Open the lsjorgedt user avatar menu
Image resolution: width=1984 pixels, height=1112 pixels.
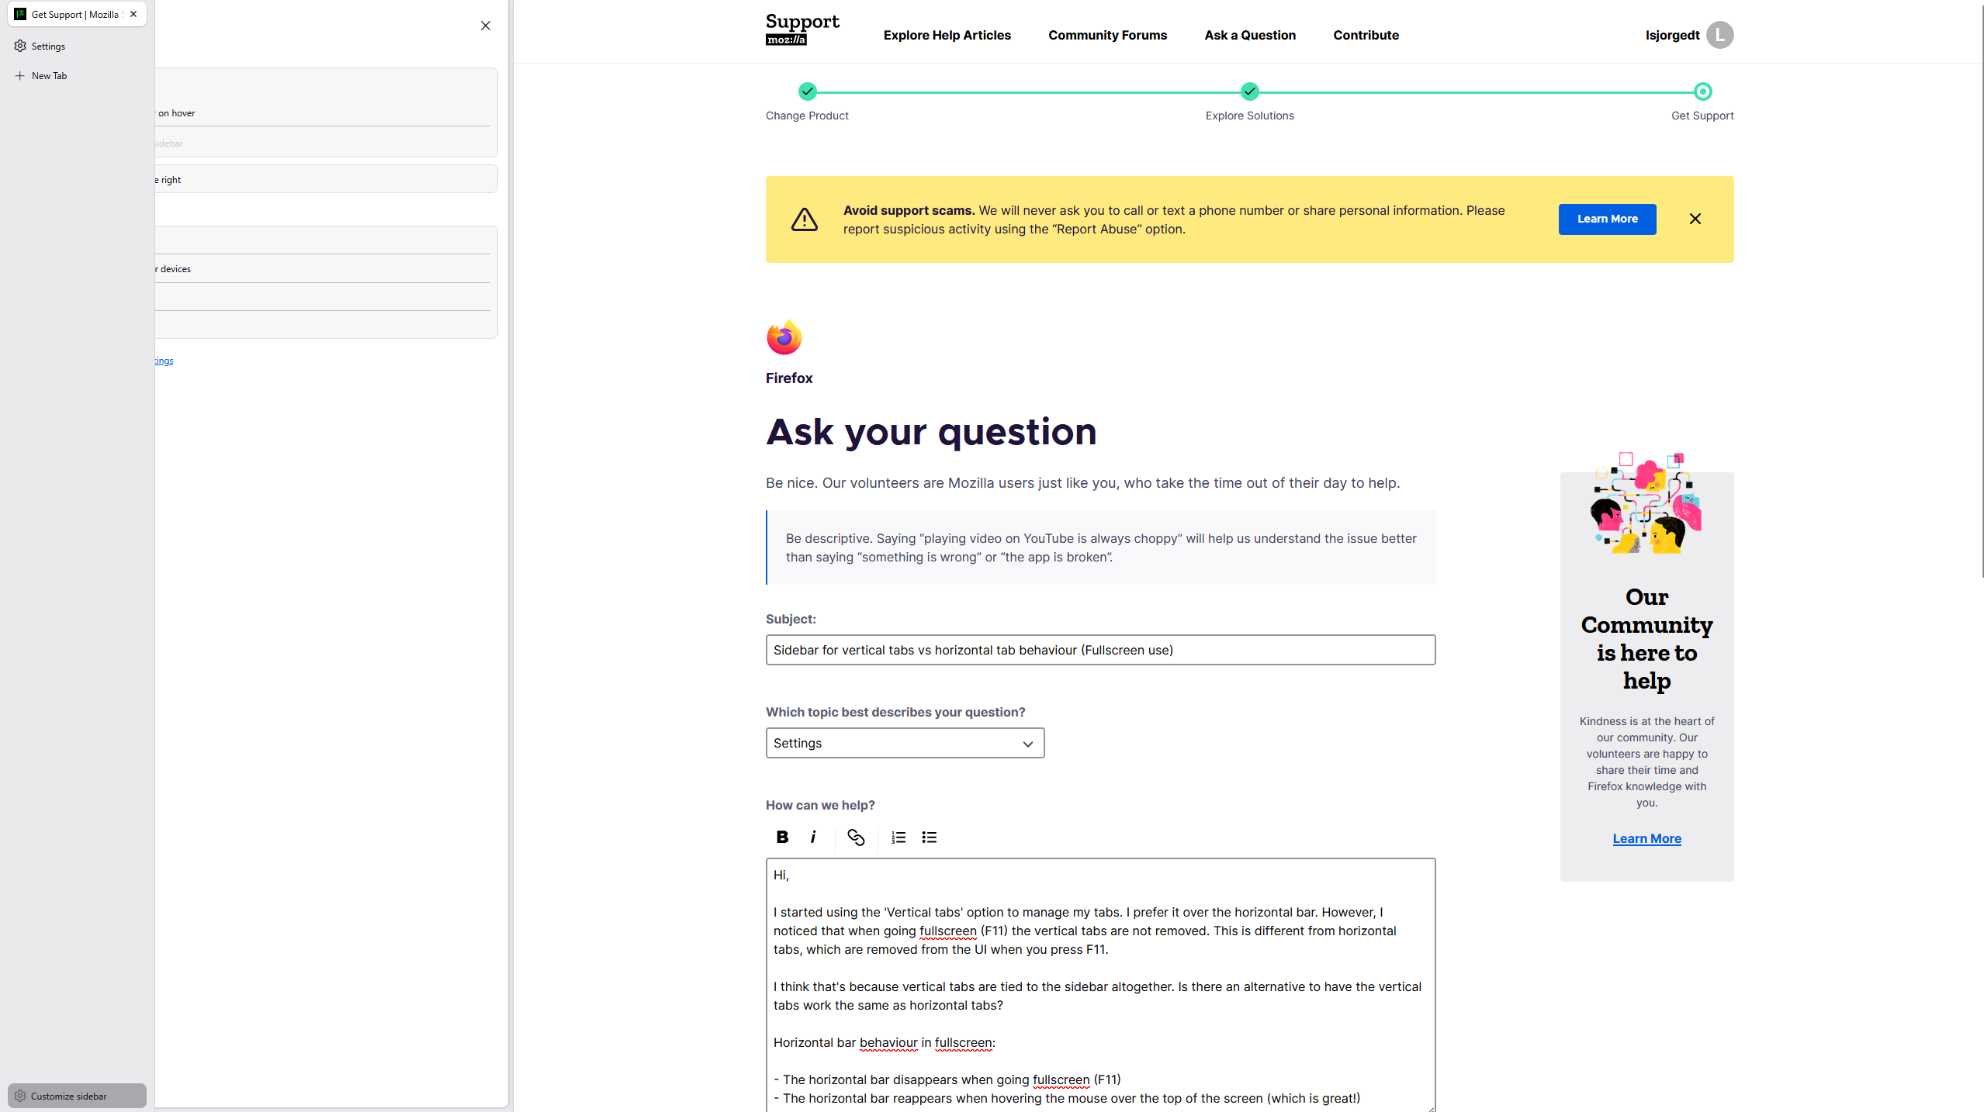point(1720,35)
